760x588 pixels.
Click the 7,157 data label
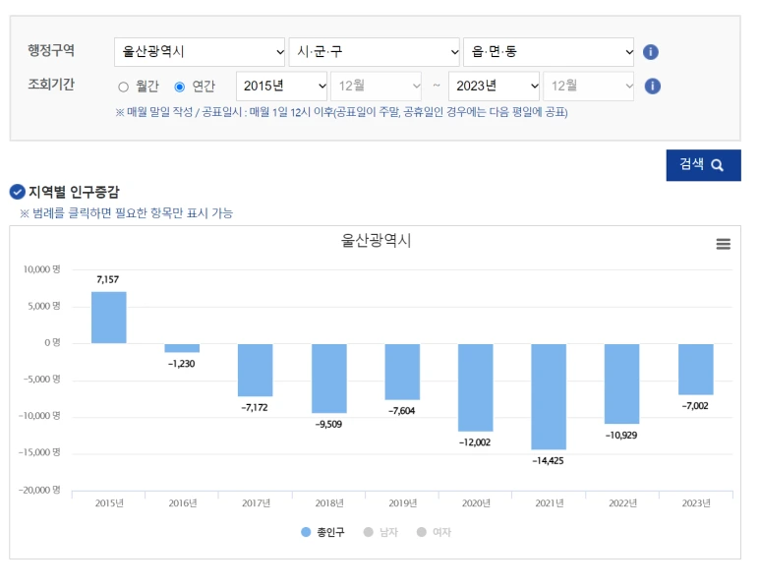pyautogui.click(x=107, y=279)
